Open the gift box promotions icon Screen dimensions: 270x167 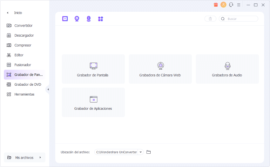tap(216, 5)
